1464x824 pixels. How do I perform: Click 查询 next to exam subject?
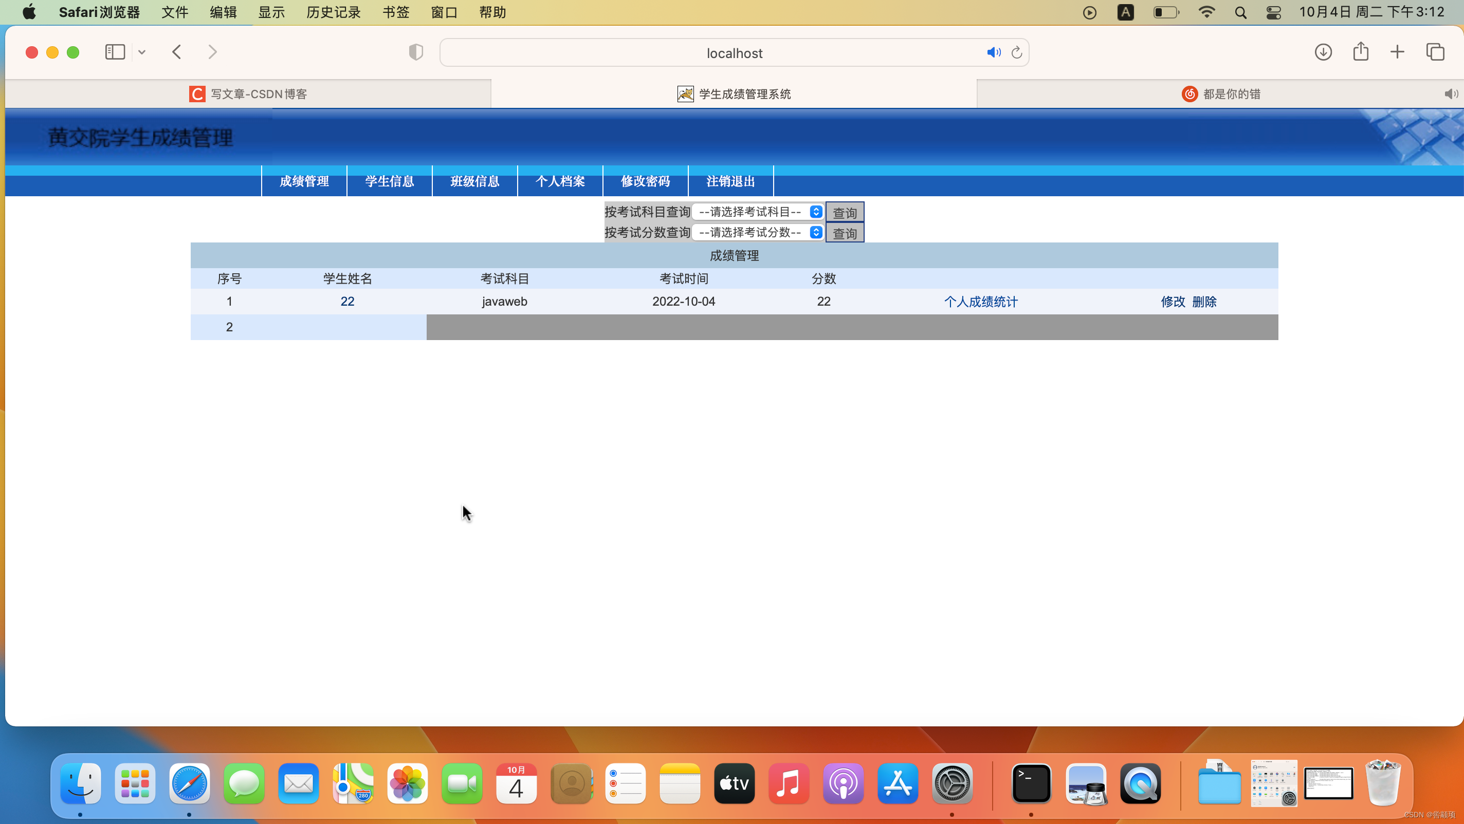845,212
